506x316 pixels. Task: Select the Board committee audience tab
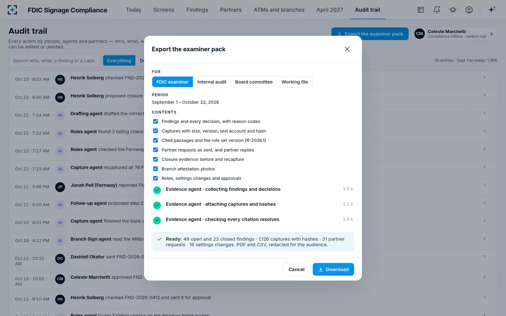tap(254, 82)
